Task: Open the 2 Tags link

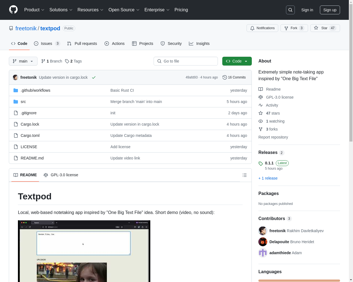Action: (73, 61)
